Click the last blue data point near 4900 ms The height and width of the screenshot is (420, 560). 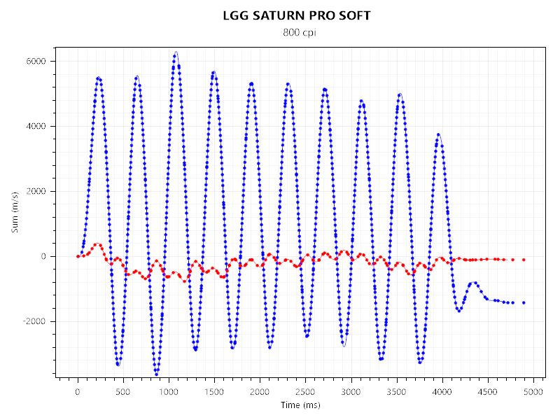tap(524, 302)
